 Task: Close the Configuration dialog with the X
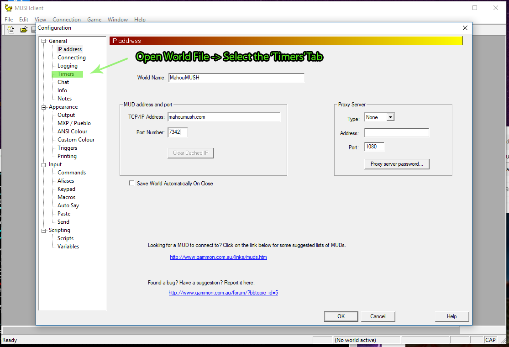465,28
